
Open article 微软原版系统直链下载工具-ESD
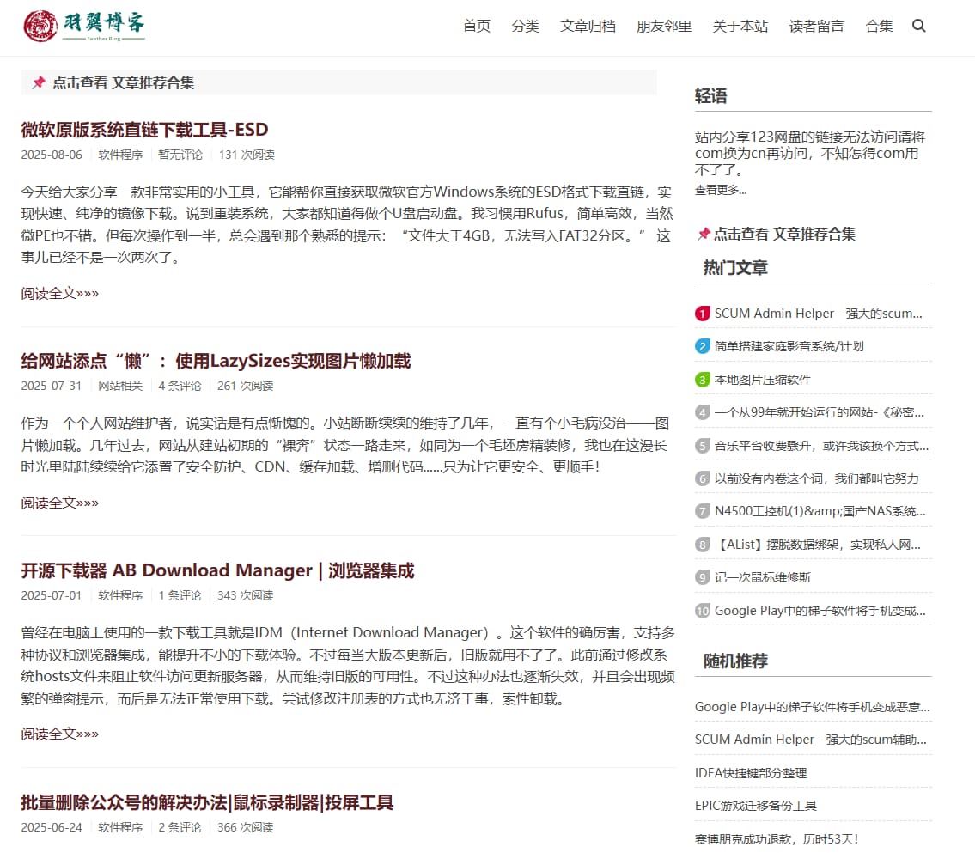[144, 130]
